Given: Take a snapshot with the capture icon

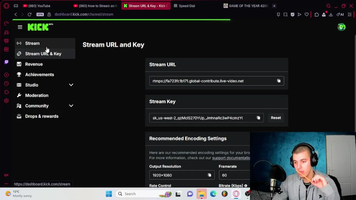Looking at the screenshot, I should click(285, 14).
